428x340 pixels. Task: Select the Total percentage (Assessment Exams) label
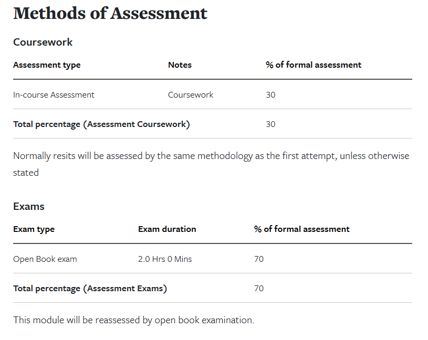click(x=90, y=289)
